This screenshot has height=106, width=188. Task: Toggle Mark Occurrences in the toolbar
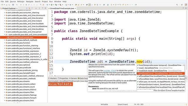[89, 5]
